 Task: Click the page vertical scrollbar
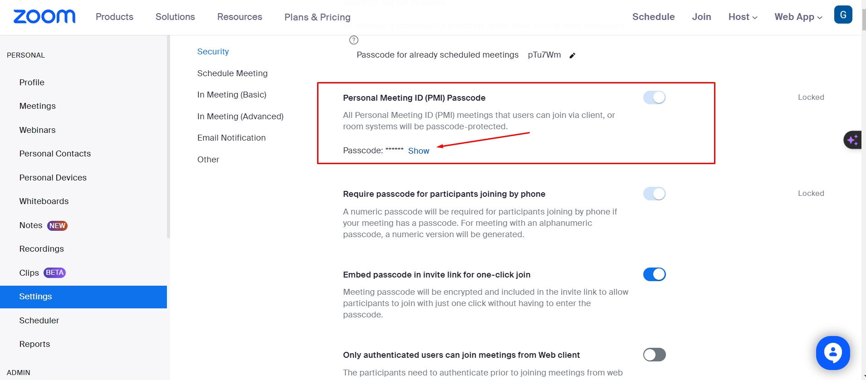(x=863, y=181)
